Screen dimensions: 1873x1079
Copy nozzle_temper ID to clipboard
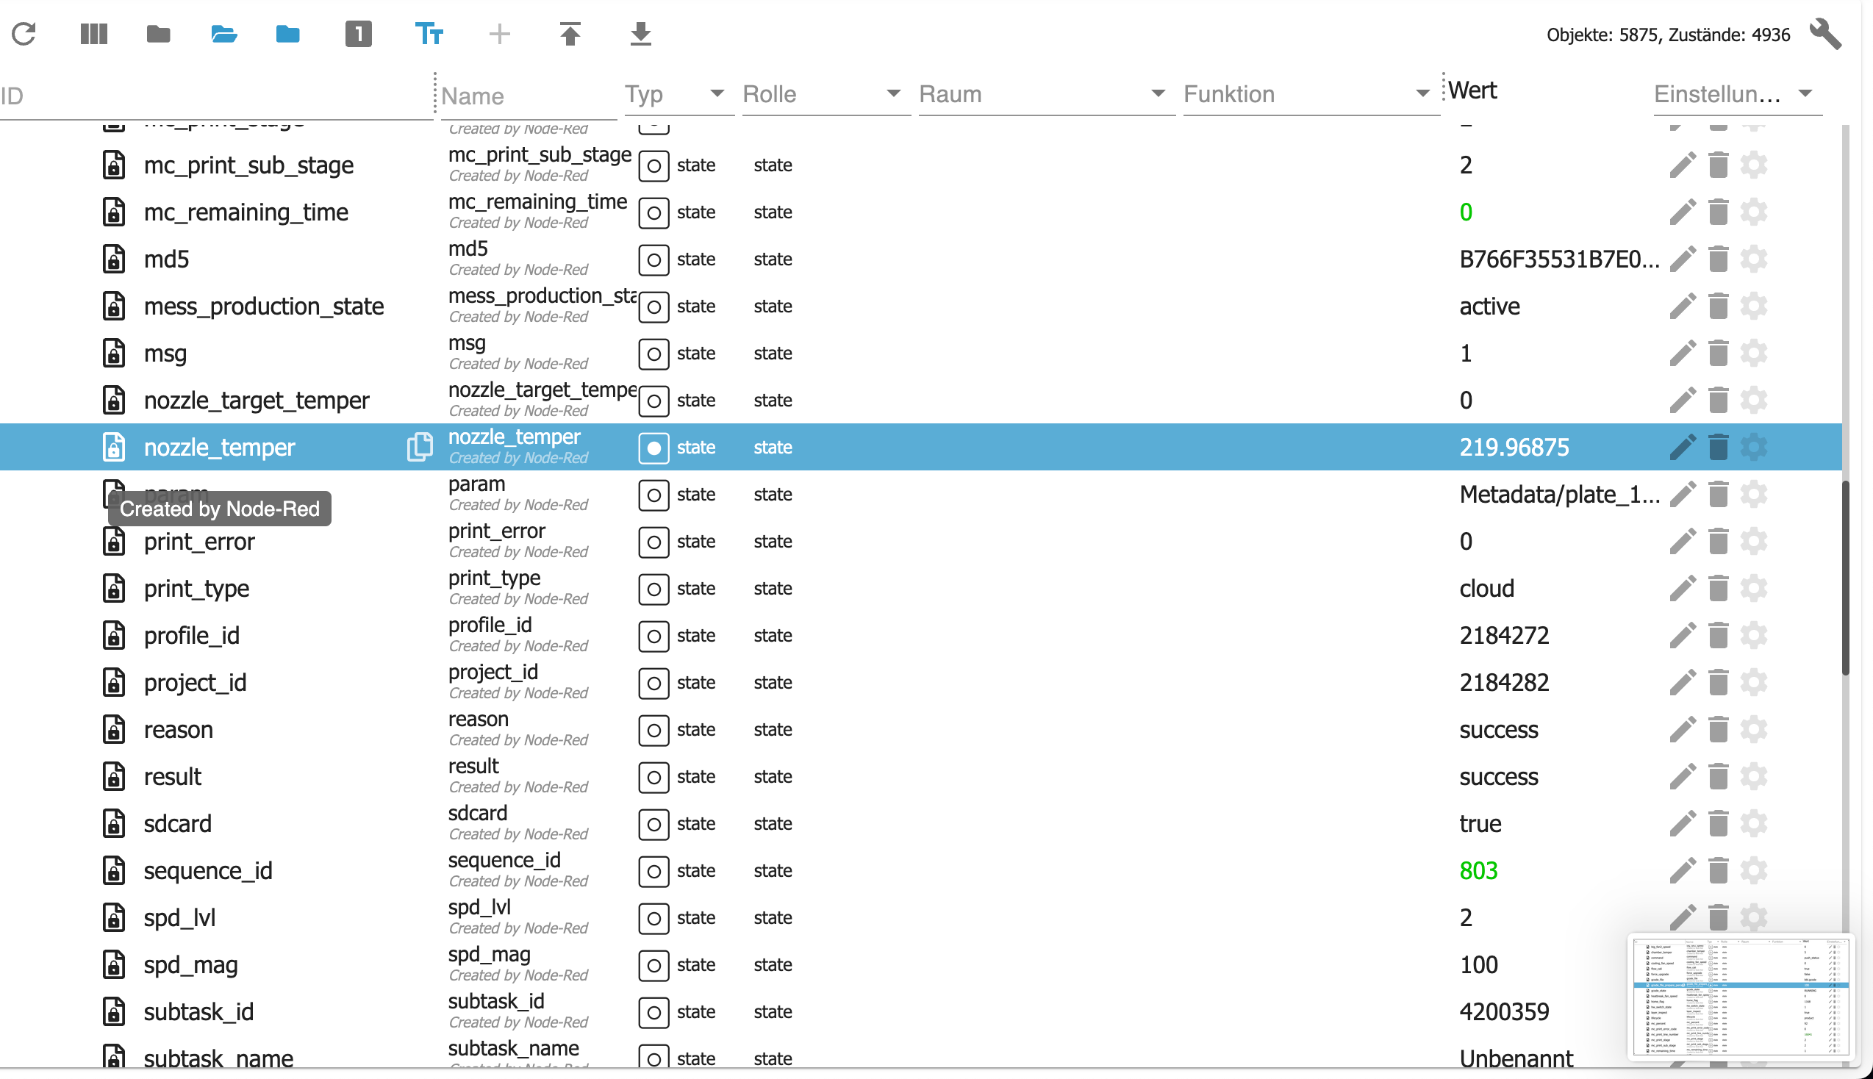click(419, 447)
